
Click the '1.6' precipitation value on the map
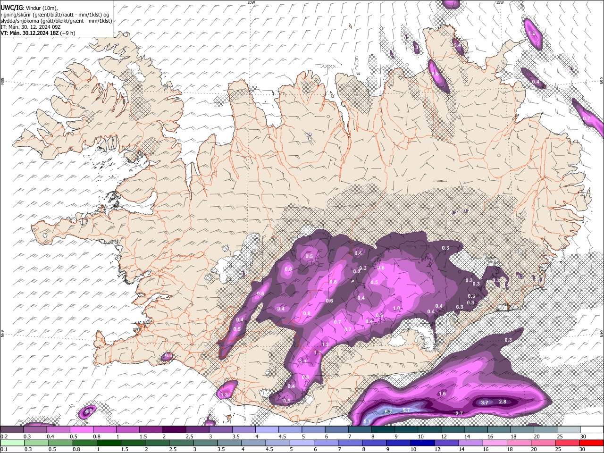pos(442,394)
